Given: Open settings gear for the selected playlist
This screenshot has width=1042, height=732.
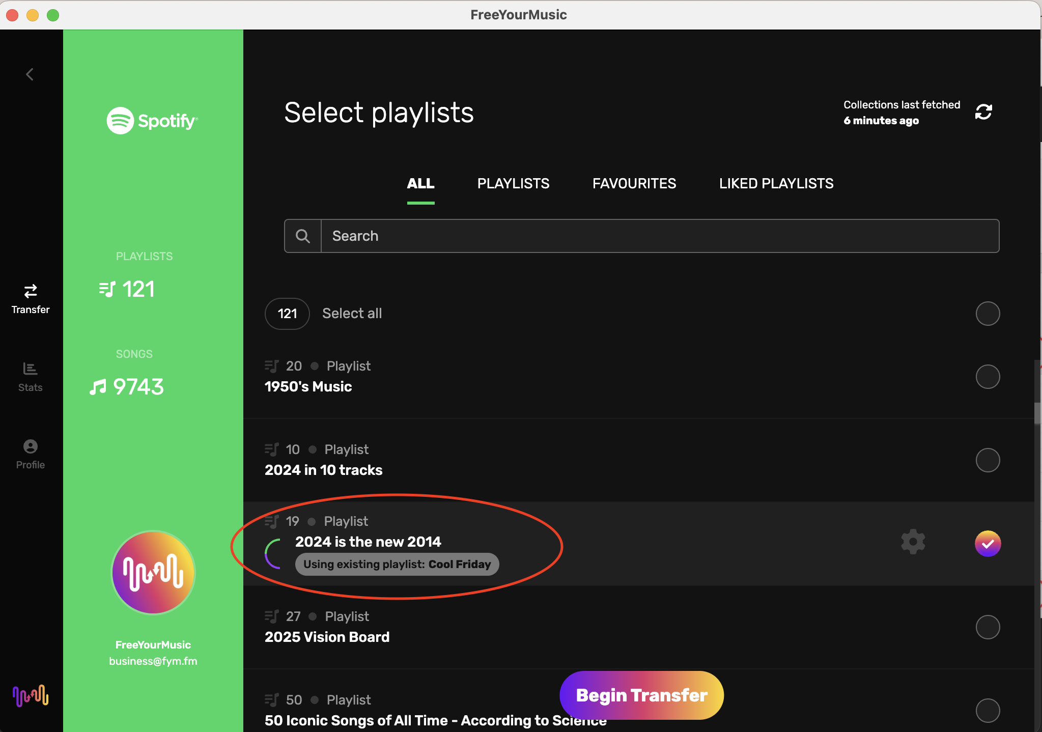Looking at the screenshot, I should [913, 542].
